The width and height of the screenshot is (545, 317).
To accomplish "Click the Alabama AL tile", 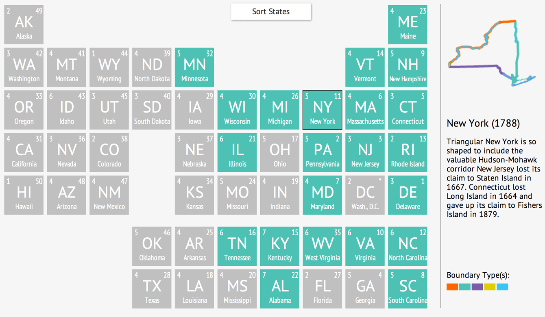I will point(280,289).
